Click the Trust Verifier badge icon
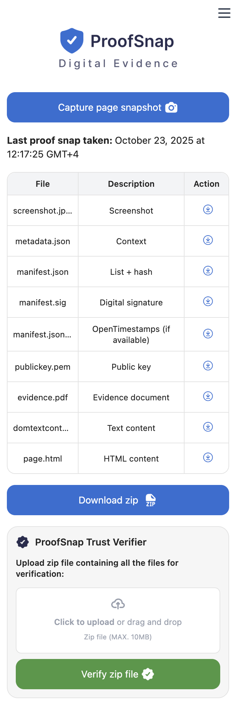 (23, 542)
